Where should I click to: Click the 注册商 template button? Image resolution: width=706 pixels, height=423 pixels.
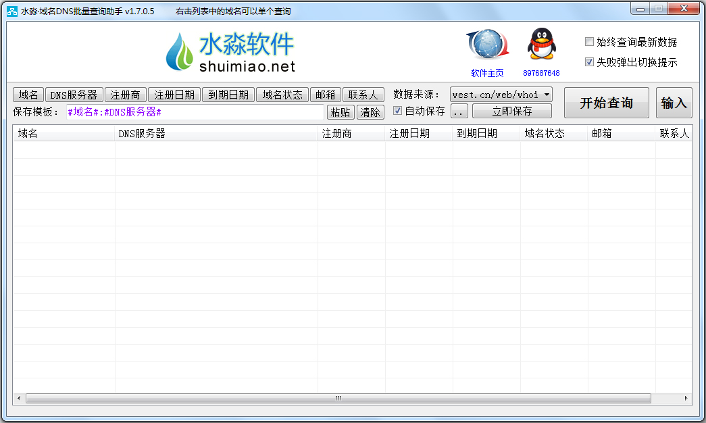tap(125, 95)
